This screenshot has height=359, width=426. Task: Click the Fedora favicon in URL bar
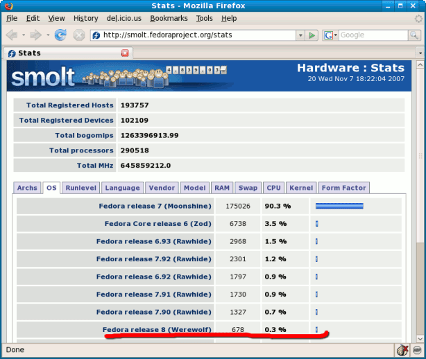coord(96,35)
